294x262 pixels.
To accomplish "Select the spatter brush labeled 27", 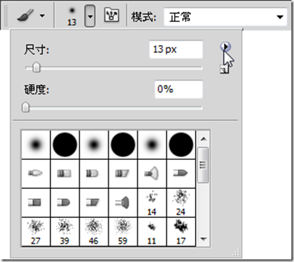I will (x=36, y=232).
